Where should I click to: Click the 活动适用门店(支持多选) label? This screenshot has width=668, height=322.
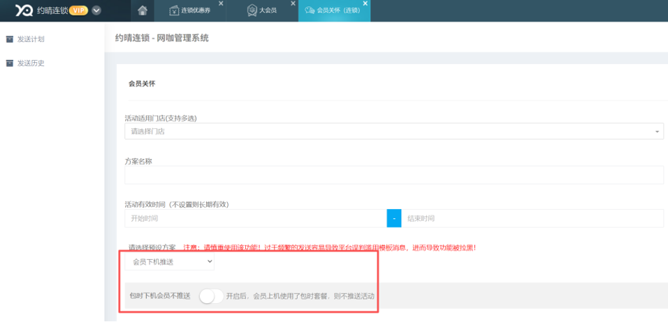click(161, 118)
